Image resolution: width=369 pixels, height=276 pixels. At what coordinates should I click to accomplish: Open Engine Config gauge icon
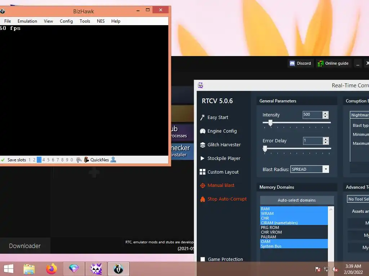click(203, 131)
